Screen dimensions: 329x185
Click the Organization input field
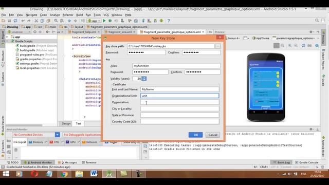click(x=179, y=102)
